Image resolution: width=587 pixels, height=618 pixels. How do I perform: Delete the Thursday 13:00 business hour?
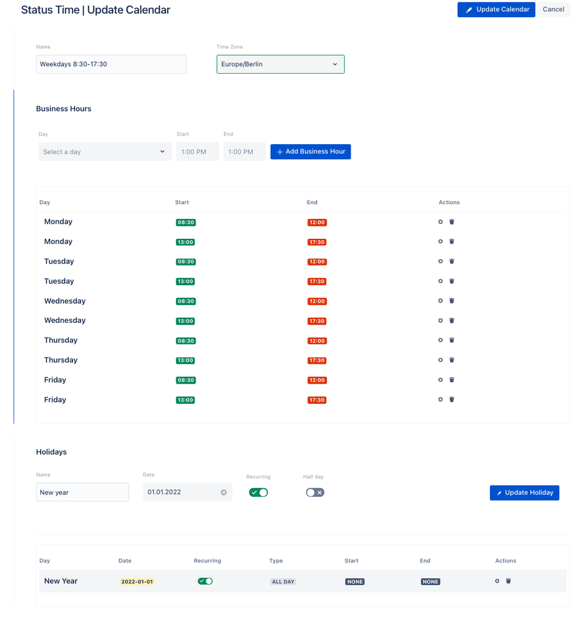452,360
